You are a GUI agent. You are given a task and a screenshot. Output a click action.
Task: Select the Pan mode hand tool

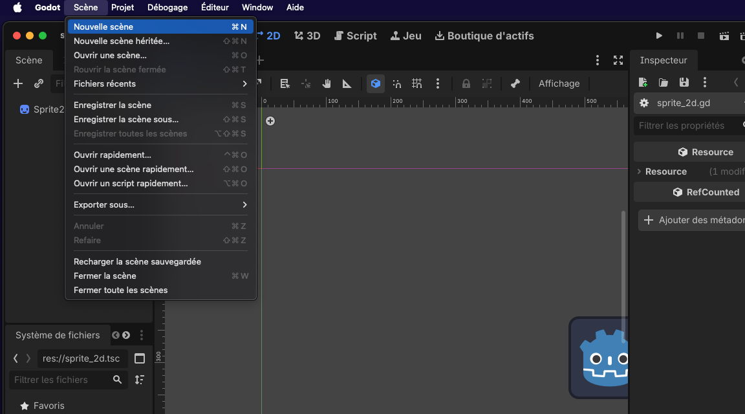click(x=327, y=83)
